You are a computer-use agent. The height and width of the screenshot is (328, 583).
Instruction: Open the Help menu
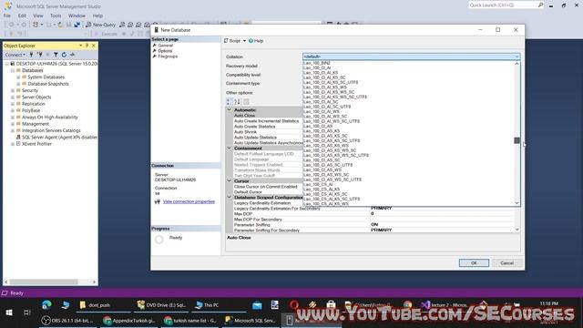pos(97,15)
